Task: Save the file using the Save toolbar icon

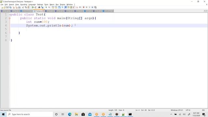Action: (7, 7)
